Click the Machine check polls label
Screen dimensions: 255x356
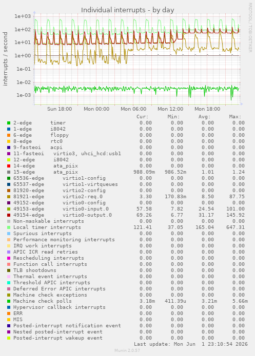43,301
